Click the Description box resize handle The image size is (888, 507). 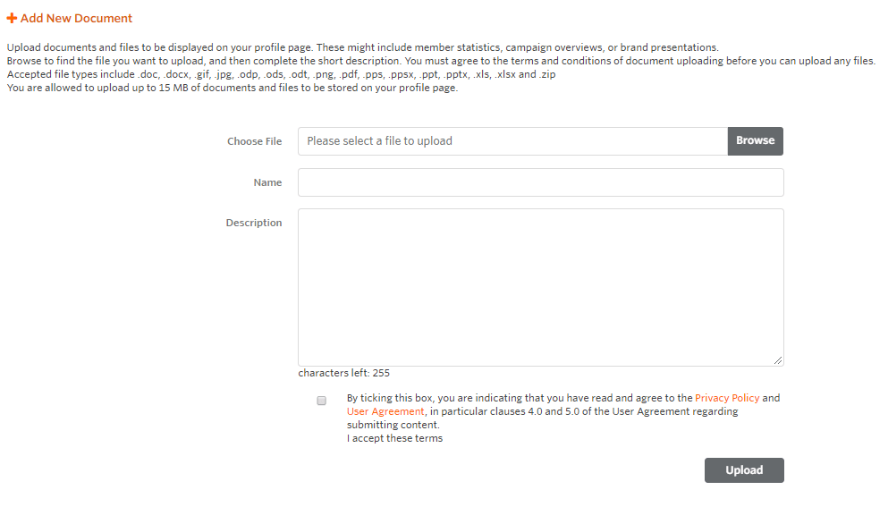[778, 359]
